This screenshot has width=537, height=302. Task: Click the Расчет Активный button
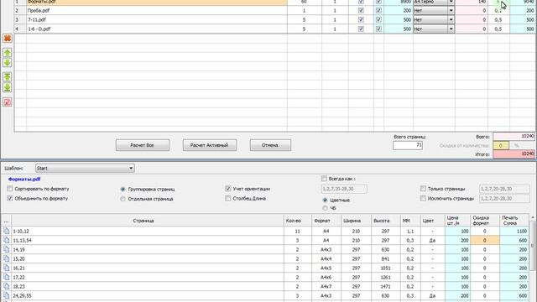pyautogui.click(x=209, y=145)
